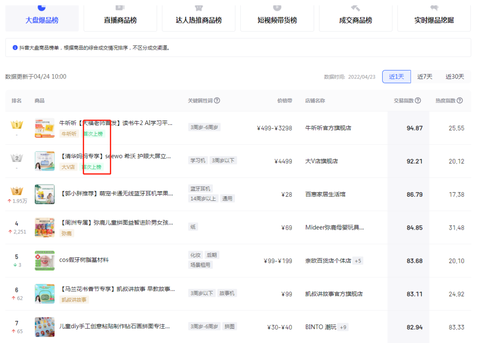The width and height of the screenshot is (488, 343).
Task: Click the 拼图 attribute tag
Action: coord(230,326)
